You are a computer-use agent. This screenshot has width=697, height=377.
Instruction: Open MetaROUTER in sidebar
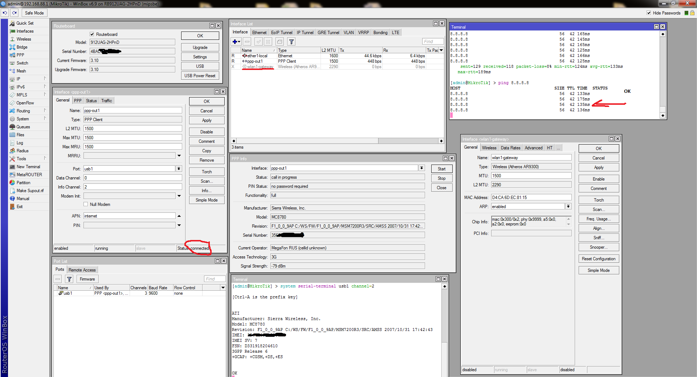(29, 175)
